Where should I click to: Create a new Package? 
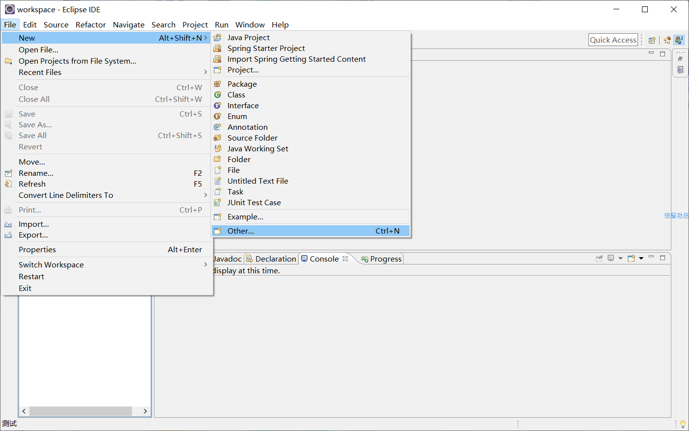tap(311, 84)
